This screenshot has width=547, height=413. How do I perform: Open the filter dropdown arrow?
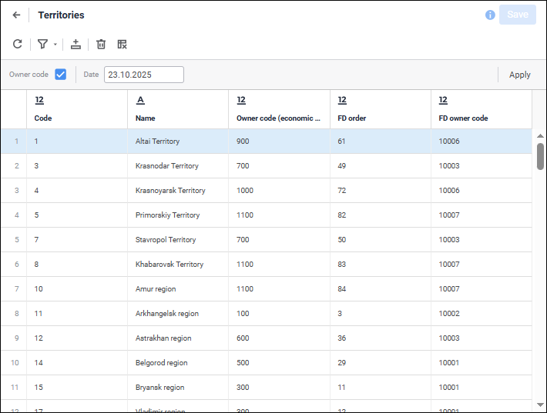click(55, 45)
